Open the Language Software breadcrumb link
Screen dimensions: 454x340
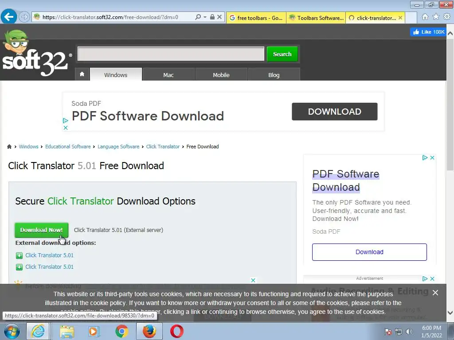(118, 147)
